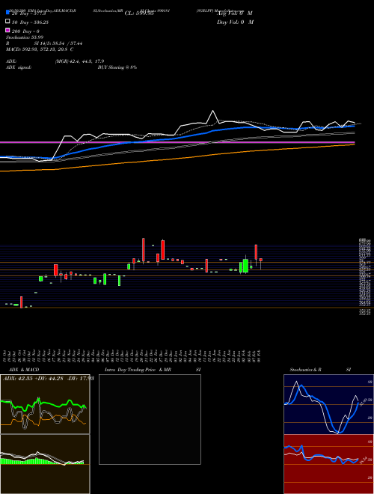Click the empty intraday trading price panel
Screen dimensions: 374x494
point(150,419)
